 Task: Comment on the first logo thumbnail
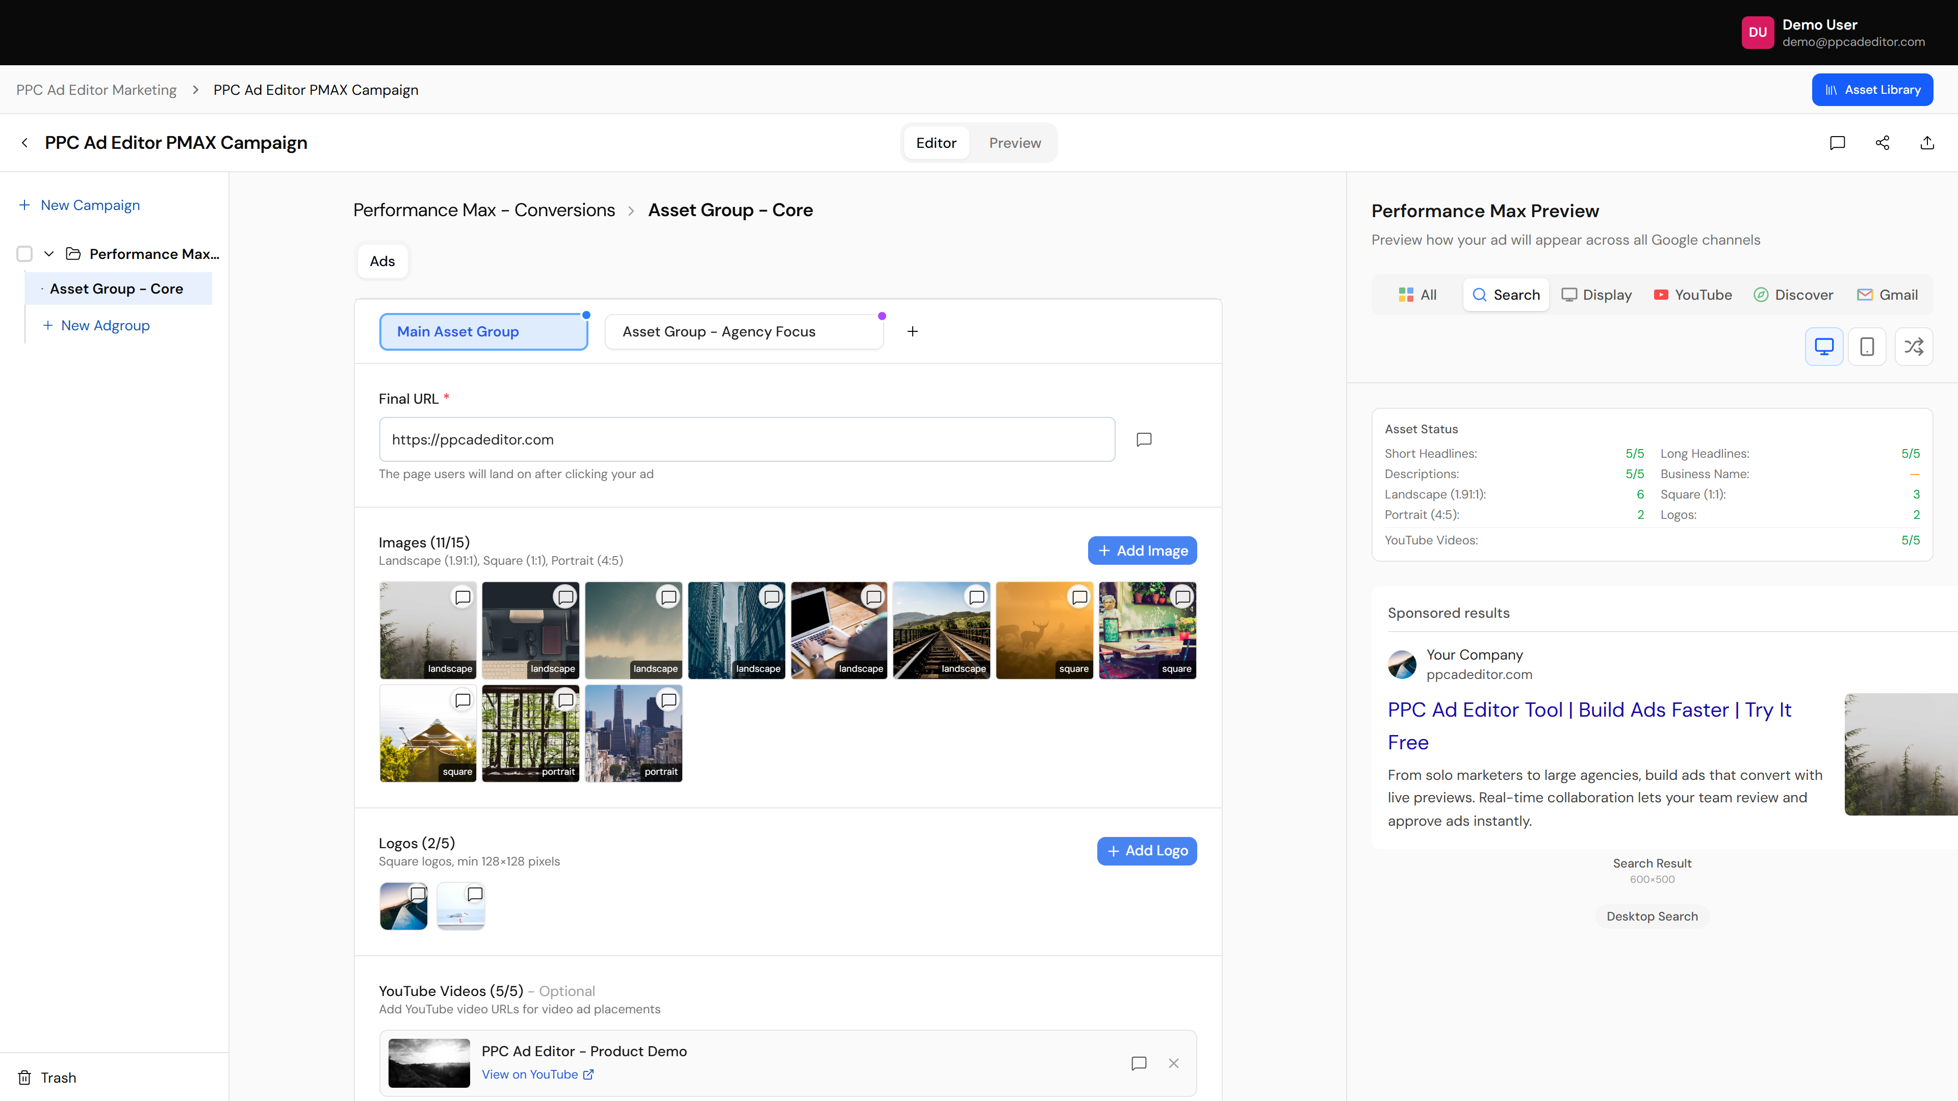click(418, 894)
